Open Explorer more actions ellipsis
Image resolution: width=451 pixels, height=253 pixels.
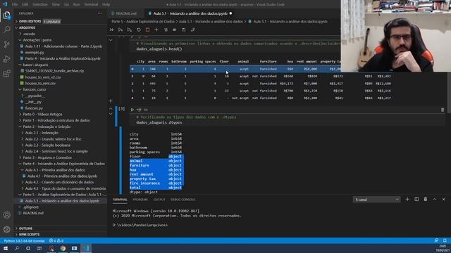pos(99,13)
